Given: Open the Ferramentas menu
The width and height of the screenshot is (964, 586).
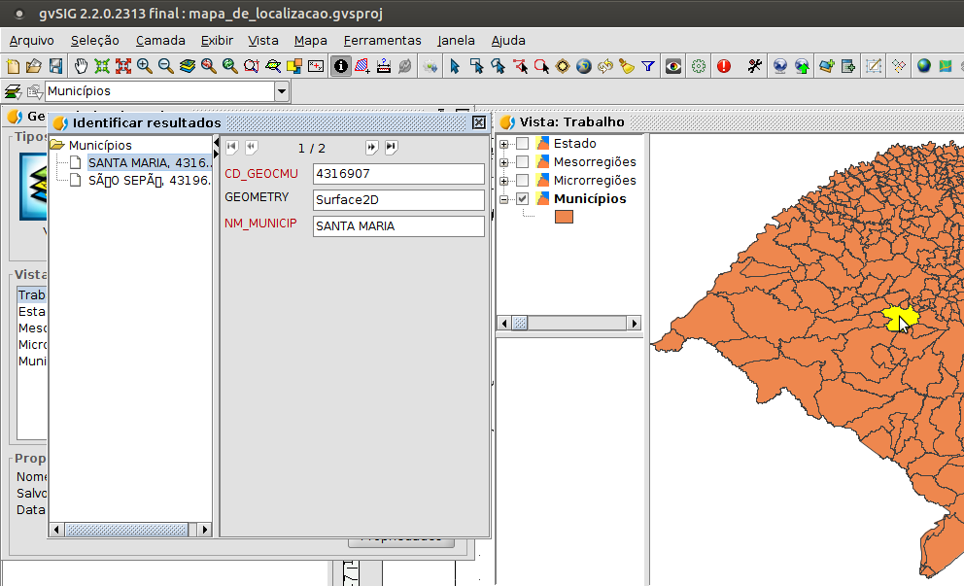Looking at the screenshot, I should [x=382, y=41].
